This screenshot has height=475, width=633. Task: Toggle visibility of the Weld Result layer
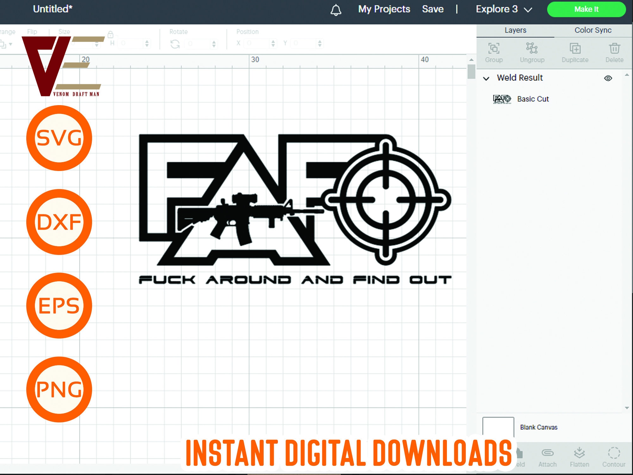(609, 78)
